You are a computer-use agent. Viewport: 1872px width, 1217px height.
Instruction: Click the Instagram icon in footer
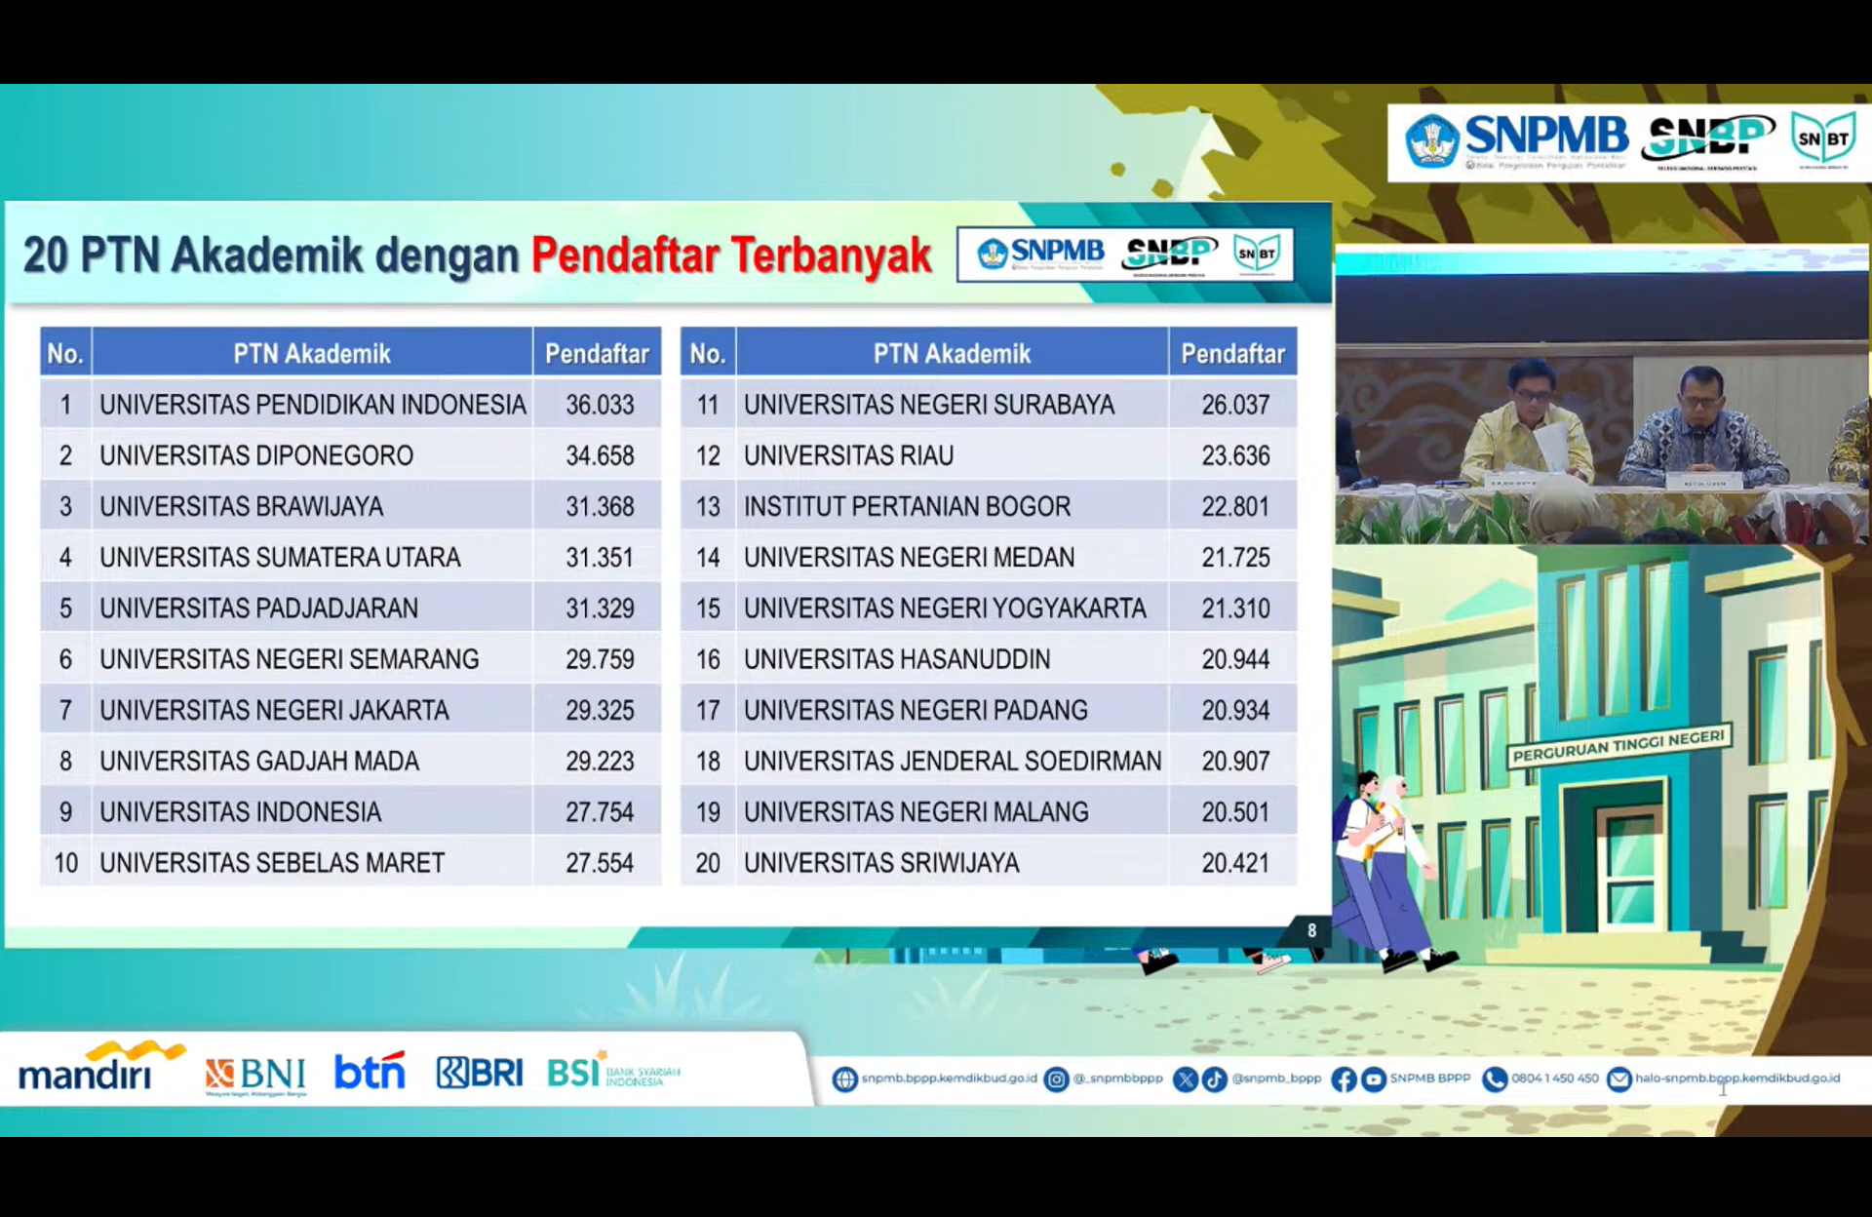click(1056, 1080)
